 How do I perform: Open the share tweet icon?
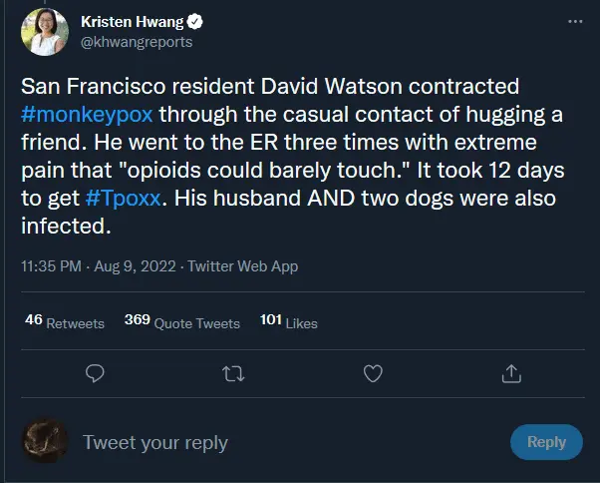511,373
